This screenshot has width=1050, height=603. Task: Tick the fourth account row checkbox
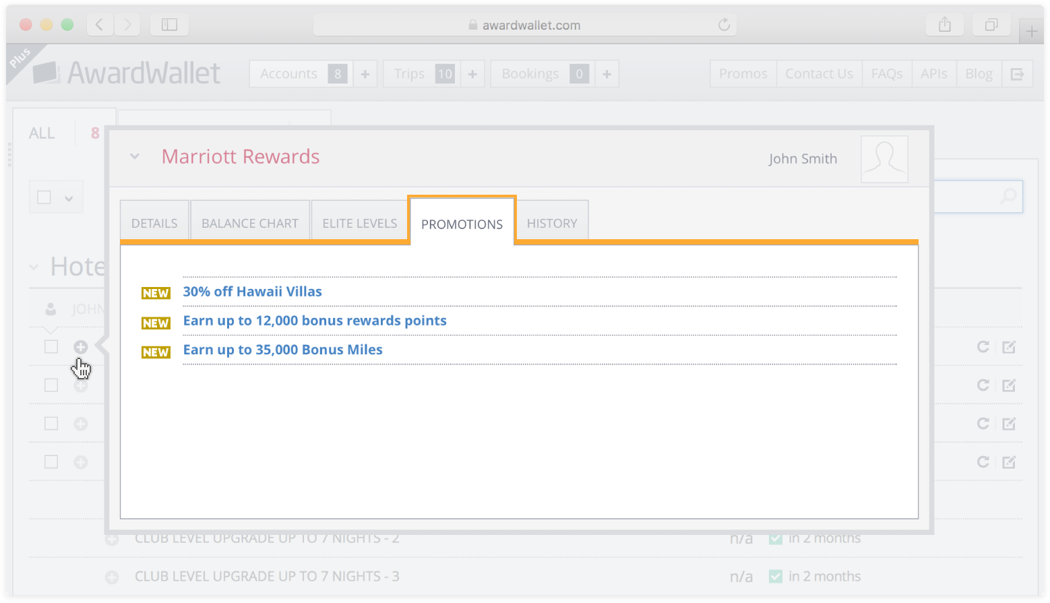(x=51, y=462)
